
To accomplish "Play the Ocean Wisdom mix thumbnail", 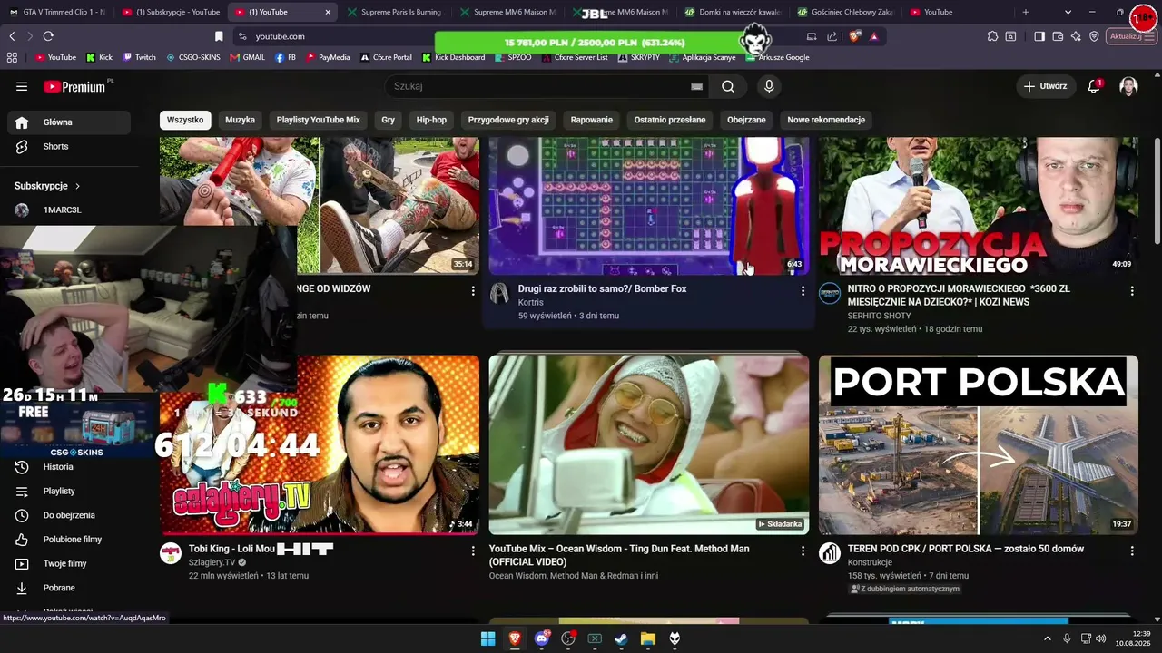I will coord(649,444).
